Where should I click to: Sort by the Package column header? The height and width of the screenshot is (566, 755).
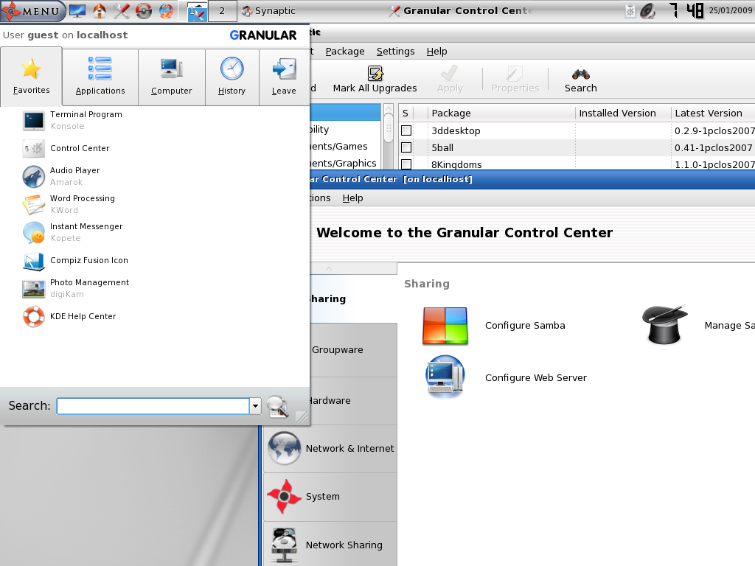click(x=501, y=113)
